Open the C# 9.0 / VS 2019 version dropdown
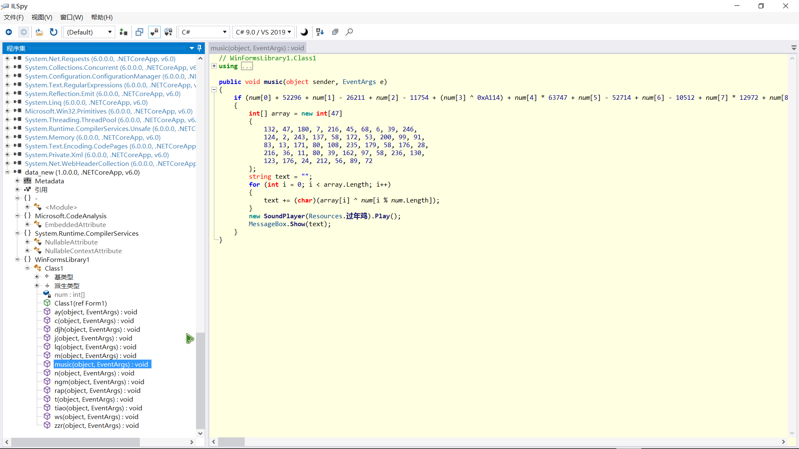This screenshot has height=449, width=799. click(x=263, y=32)
